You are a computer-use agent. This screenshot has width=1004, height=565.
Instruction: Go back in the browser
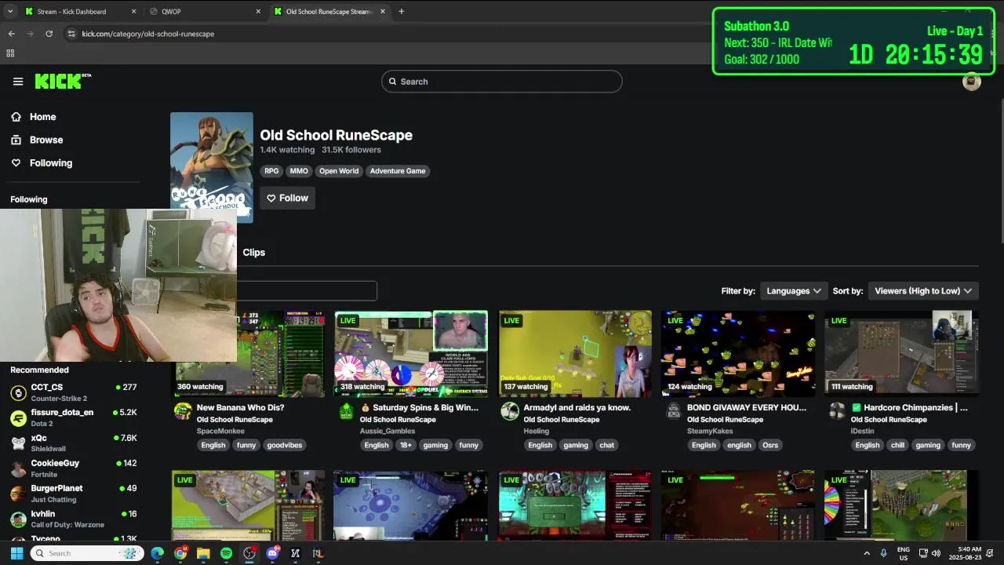pos(11,34)
